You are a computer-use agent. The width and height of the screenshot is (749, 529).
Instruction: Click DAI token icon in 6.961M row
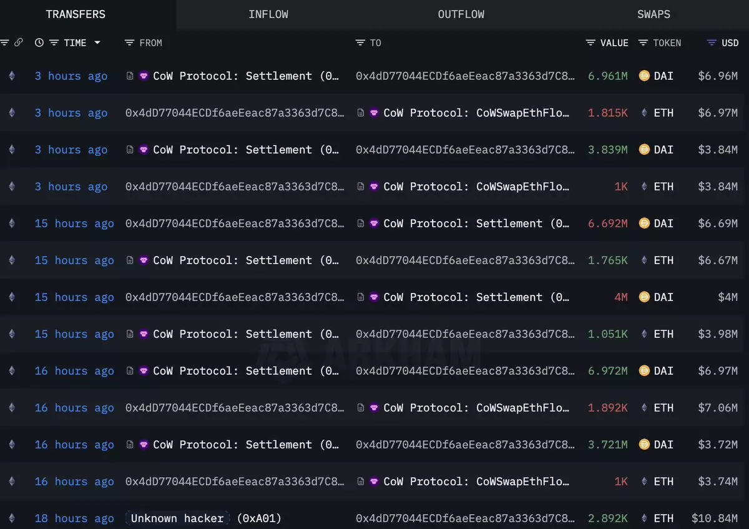coord(644,76)
